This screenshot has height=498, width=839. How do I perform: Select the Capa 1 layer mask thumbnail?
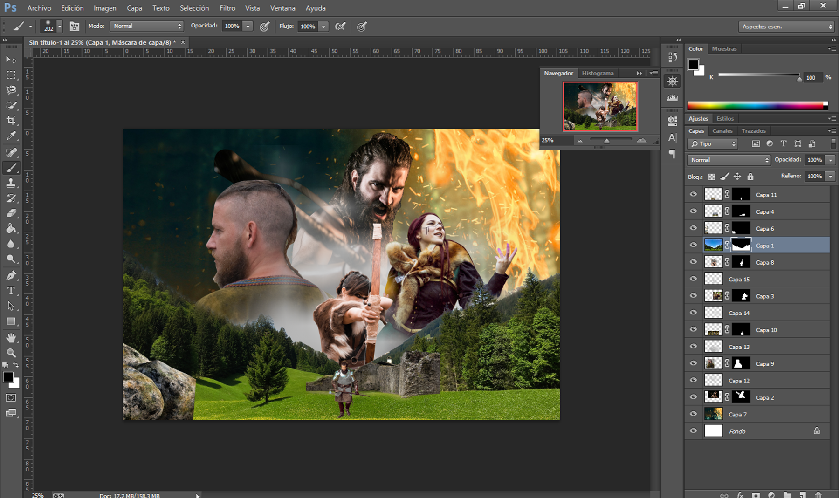click(741, 245)
